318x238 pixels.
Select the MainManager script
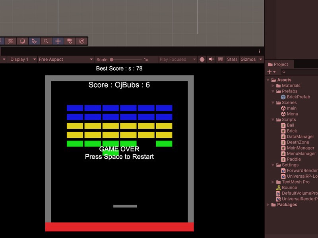[300, 148]
